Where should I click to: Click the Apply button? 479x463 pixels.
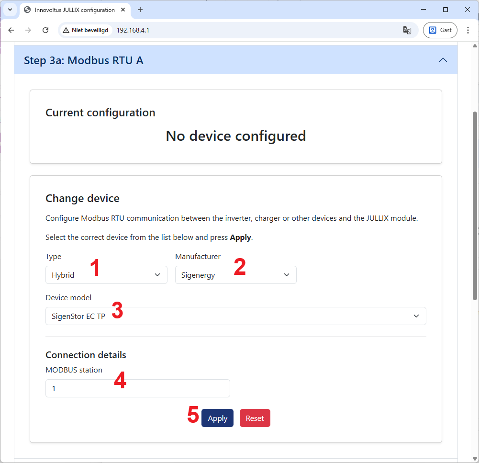[217, 418]
